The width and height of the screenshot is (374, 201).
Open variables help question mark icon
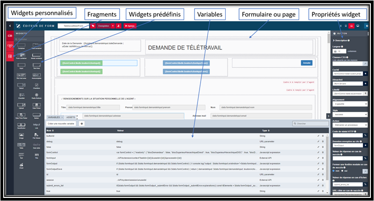(82, 123)
